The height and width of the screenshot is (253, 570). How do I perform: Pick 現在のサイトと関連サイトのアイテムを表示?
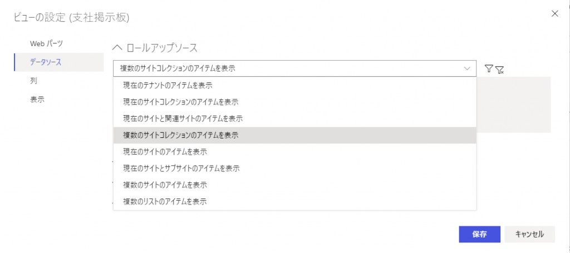[x=183, y=118]
